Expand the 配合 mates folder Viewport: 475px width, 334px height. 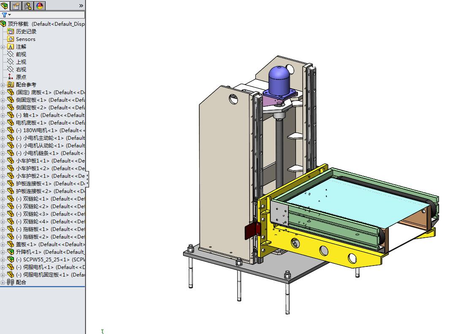coord(3,282)
